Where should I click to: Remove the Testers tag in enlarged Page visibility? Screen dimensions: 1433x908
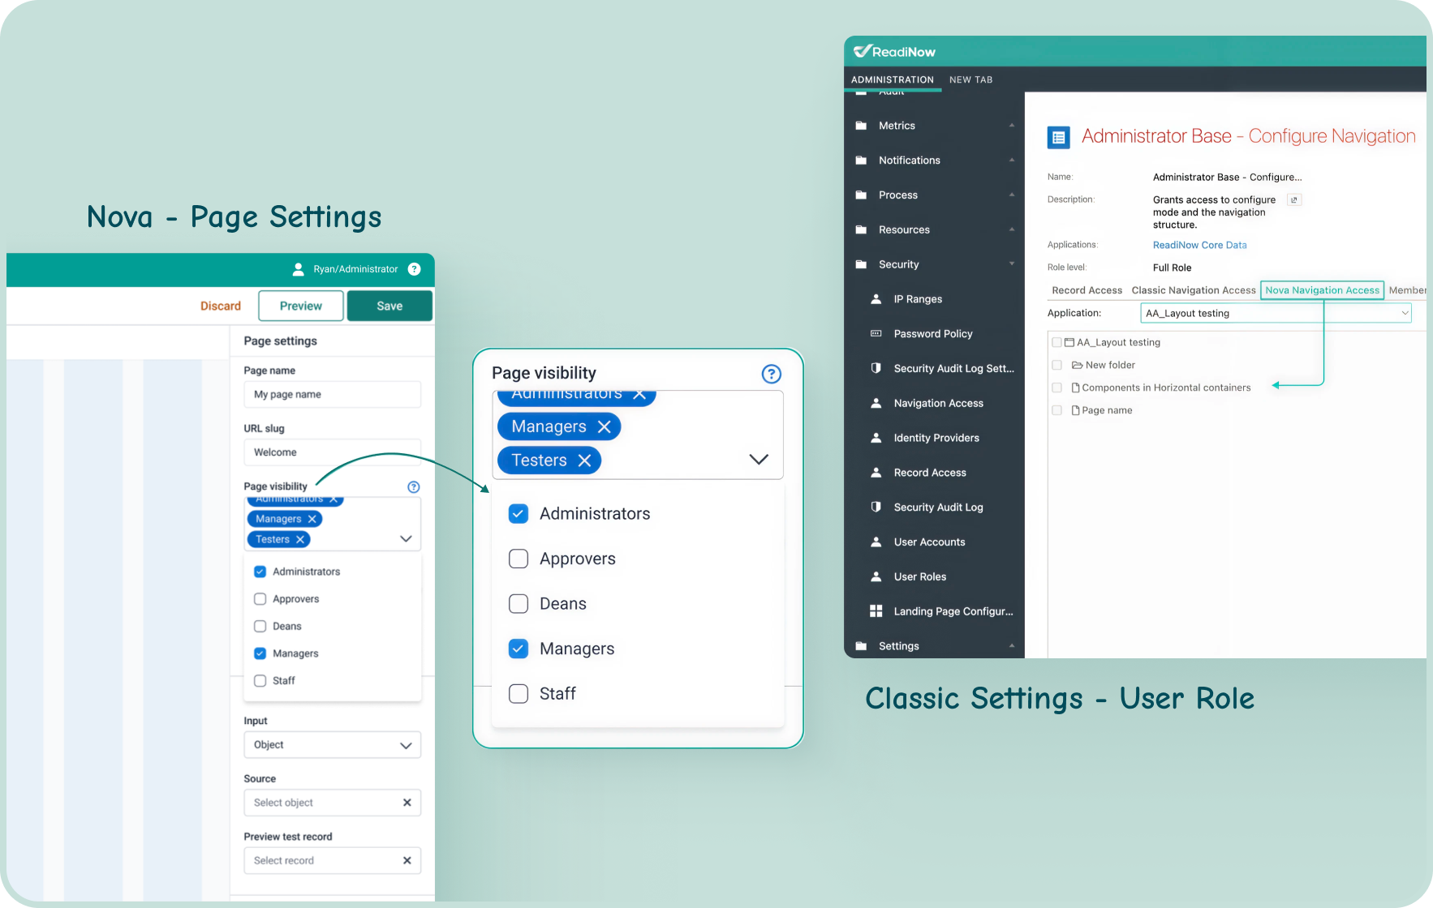[x=584, y=460]
